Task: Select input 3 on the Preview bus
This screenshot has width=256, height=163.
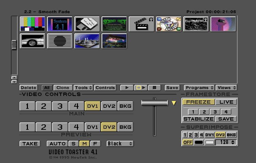Action: coord(60,127)
